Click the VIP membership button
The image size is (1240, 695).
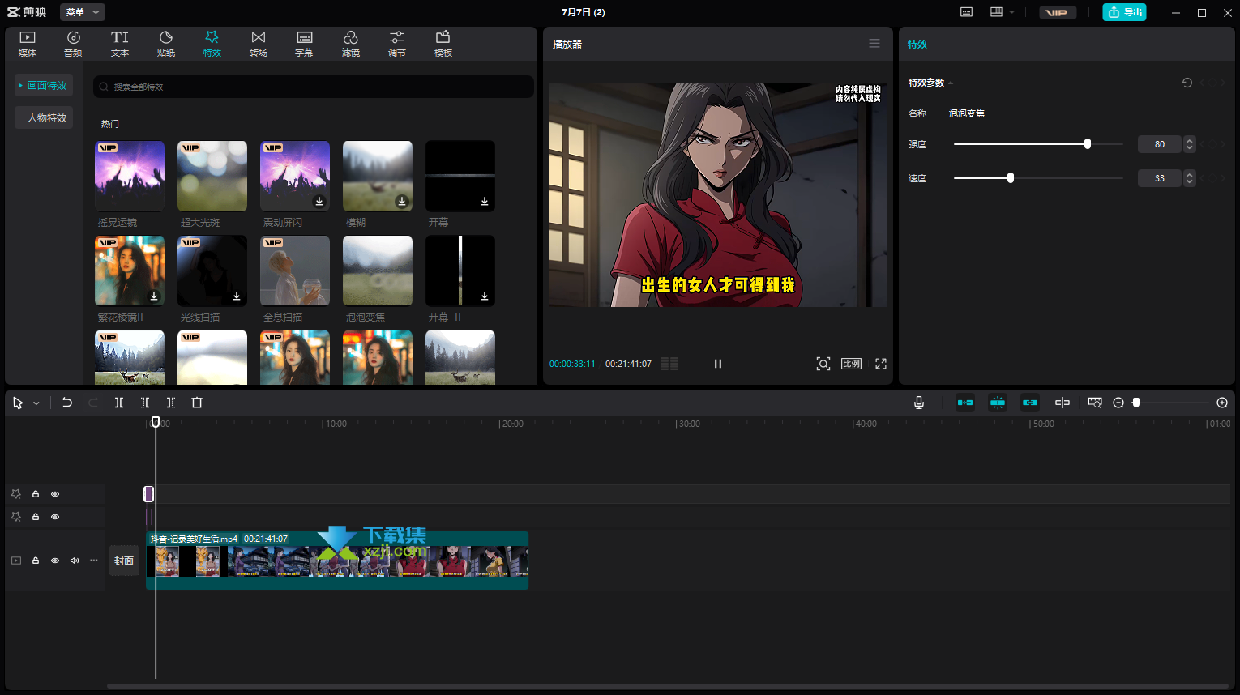(x=1057, y=12)
